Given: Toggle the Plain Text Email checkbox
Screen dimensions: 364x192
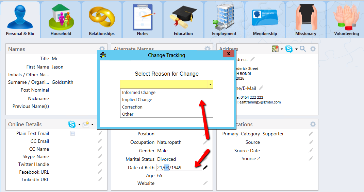Looking at the screenshot, I should point(73,133).
